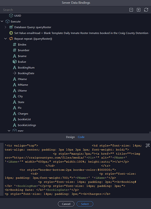Open the magic wand data picker
151x209 pixels.
point(148,145)
